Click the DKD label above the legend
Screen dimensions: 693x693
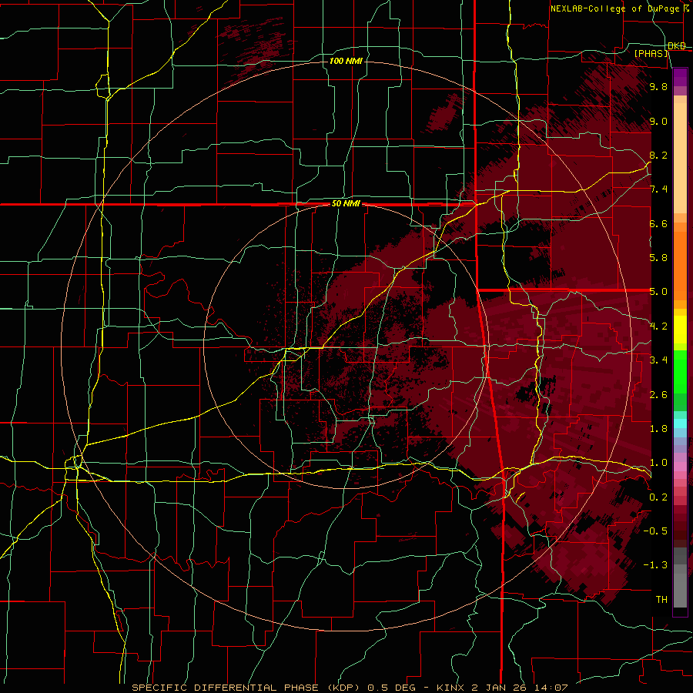click(x=677, y=46)
